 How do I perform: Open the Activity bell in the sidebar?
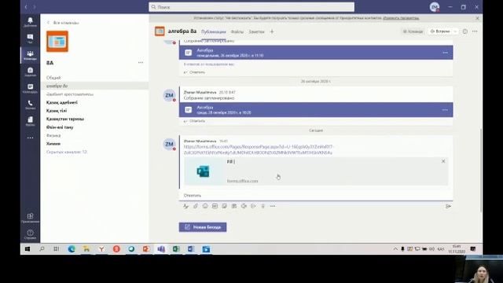point(30,22)
